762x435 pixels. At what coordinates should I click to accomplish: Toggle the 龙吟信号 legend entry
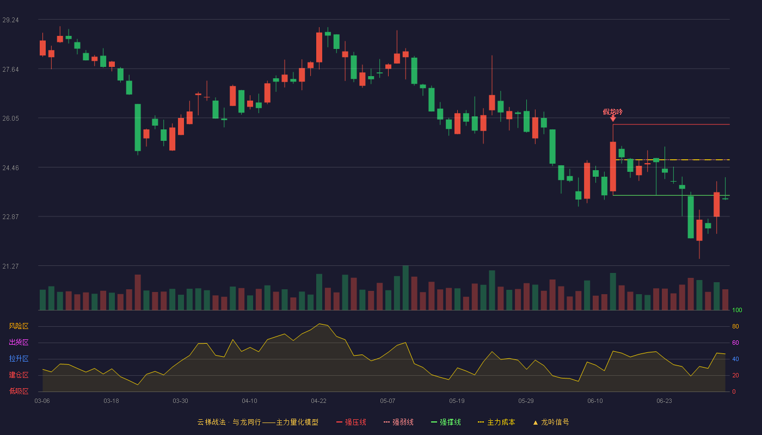[x=551, y=422]
